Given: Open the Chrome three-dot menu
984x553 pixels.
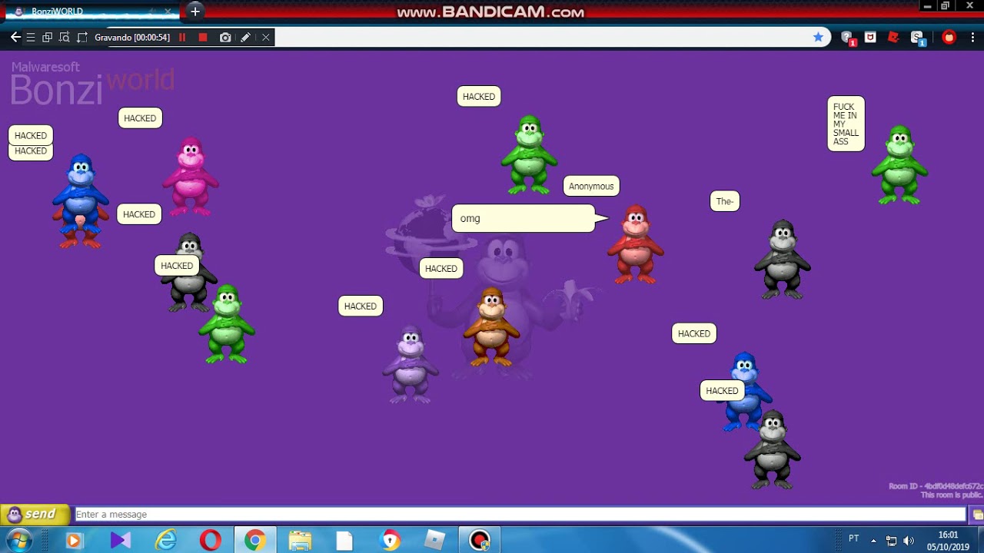Looking at the screenshot, I should (x=973, y=37).
